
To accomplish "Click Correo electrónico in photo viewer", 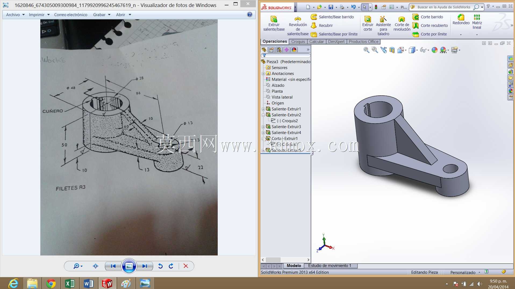I will point(71,15).
